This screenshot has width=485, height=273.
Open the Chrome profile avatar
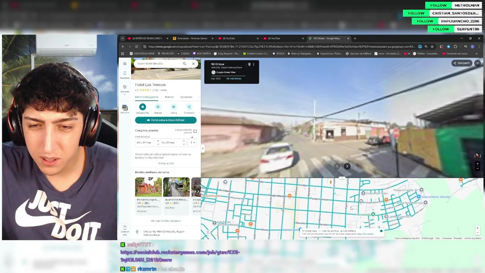[x=472, y=47]
